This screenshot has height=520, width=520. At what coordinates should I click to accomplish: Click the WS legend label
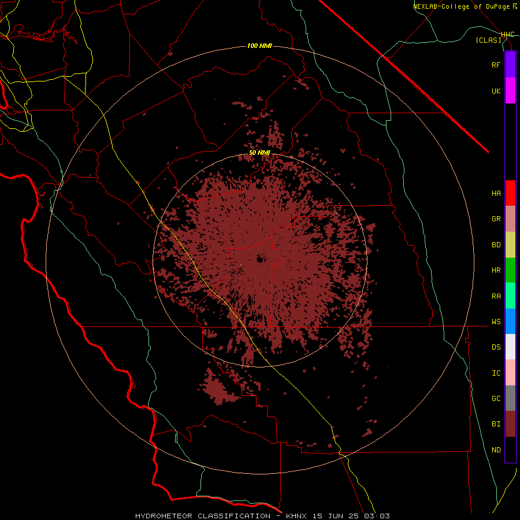[x=496, y=322]
